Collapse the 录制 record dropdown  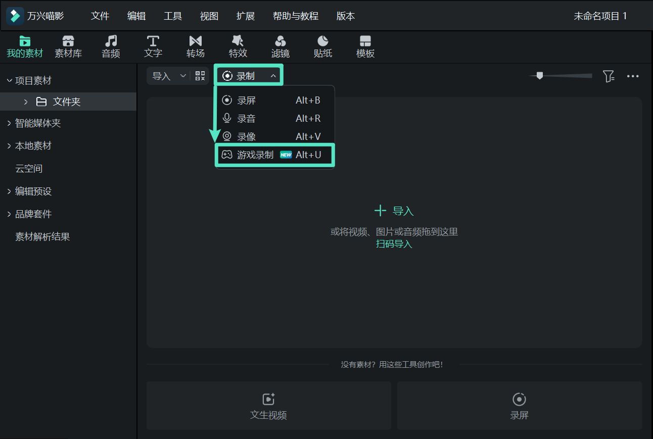[x=273, y=76]
